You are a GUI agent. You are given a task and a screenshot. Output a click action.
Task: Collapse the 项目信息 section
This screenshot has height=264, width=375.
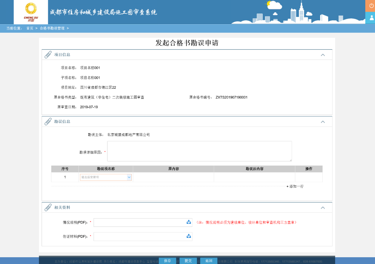(x=323, y=55)
